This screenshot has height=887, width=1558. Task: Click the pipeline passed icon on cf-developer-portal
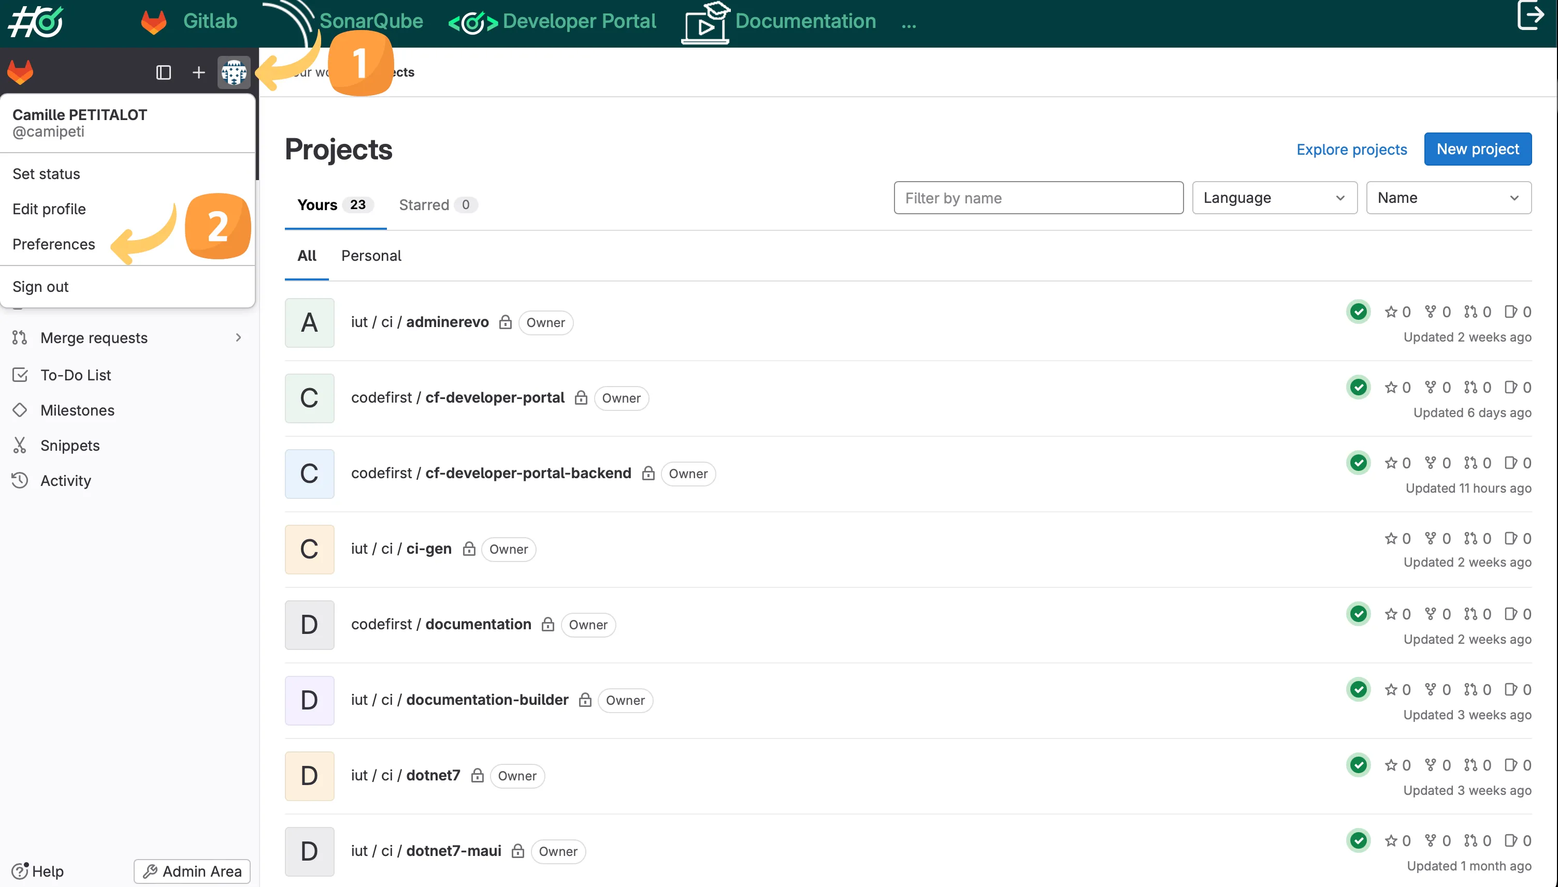point(1359,387)
